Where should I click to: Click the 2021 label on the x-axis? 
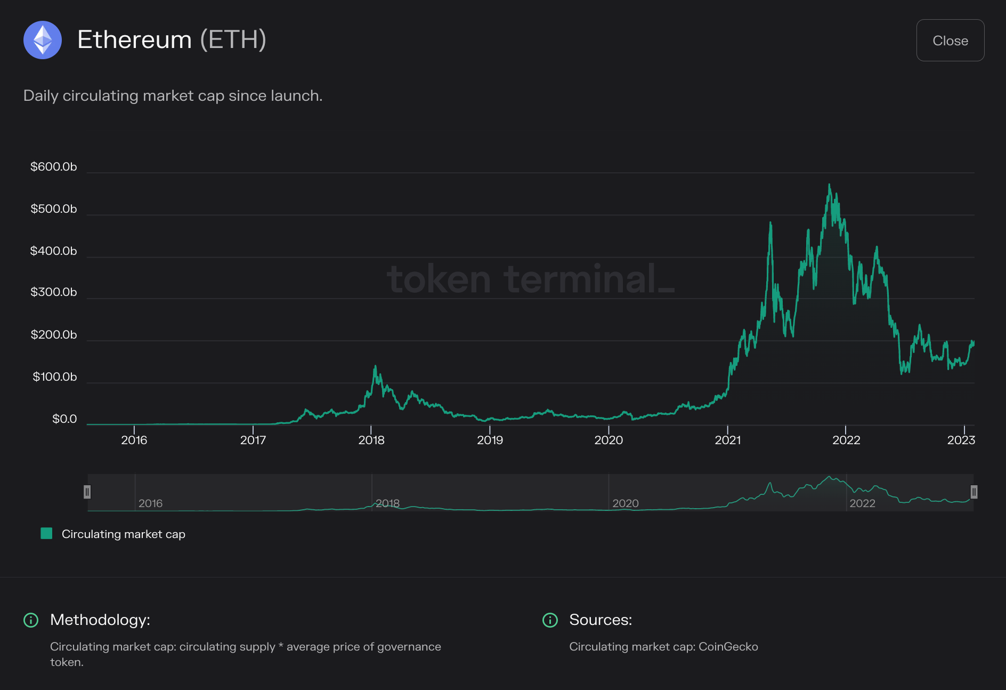tap(729, 440)
